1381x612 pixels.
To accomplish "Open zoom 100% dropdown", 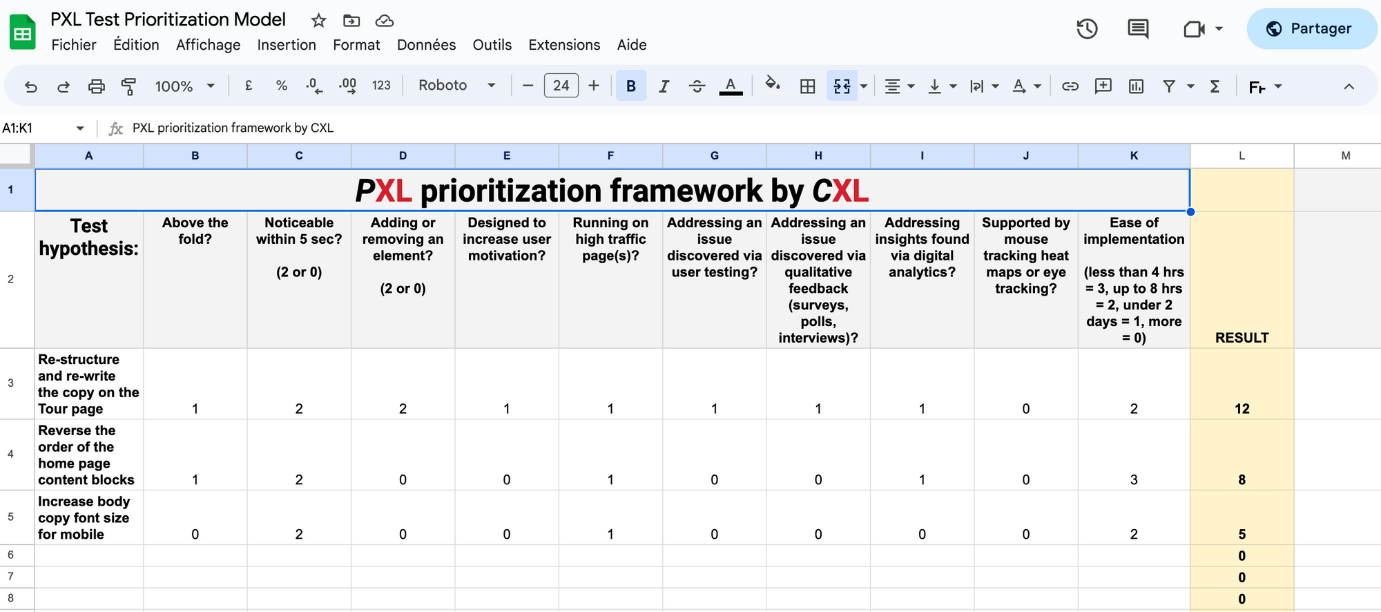I will click(x=185, y=86).
